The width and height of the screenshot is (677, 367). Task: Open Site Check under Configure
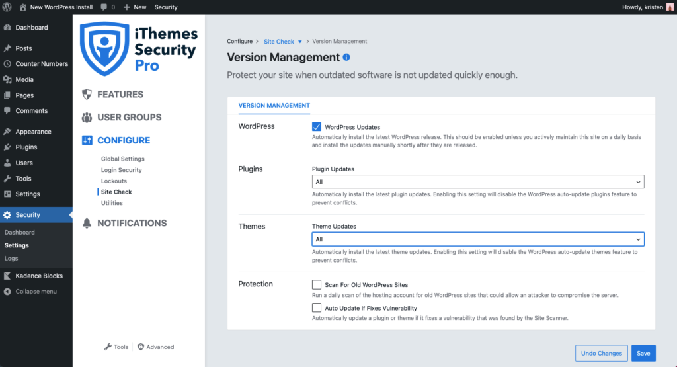pyautogui.click(x=116, y=192)
